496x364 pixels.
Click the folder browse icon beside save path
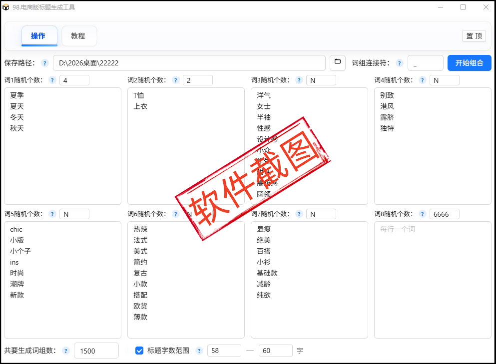coord(338,63)
